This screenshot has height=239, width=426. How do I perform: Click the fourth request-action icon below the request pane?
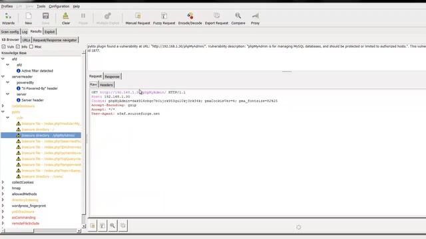pos(122,226)
